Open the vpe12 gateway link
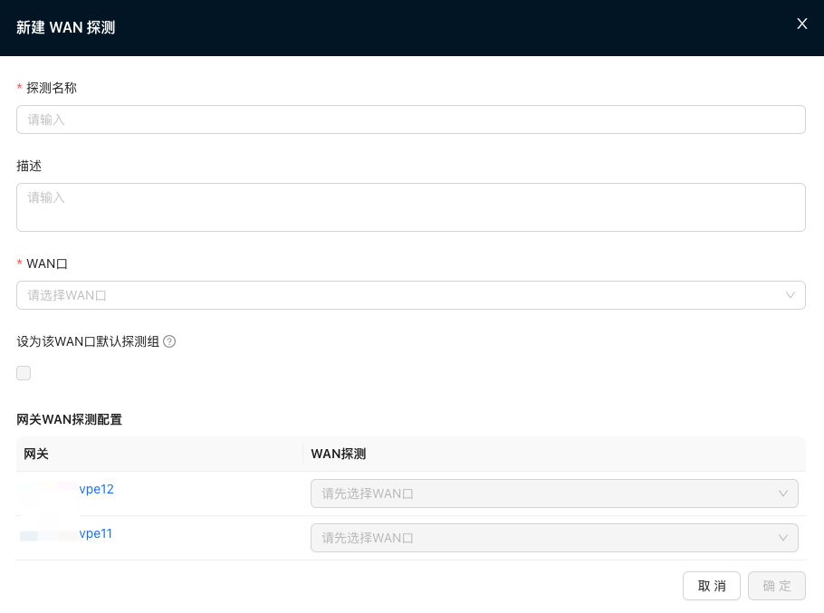Image resolution: width=824 pixels, height=613 pixels. [96, 489]
